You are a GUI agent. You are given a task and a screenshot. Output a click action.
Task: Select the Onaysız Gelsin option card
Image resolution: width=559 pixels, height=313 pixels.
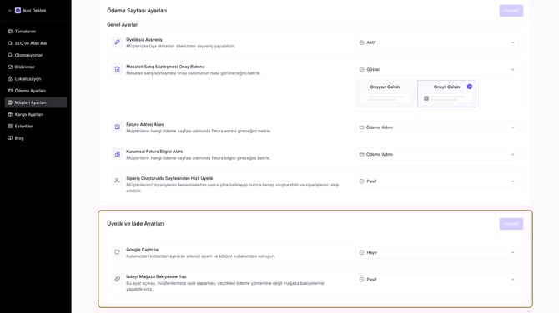point(385,93)
